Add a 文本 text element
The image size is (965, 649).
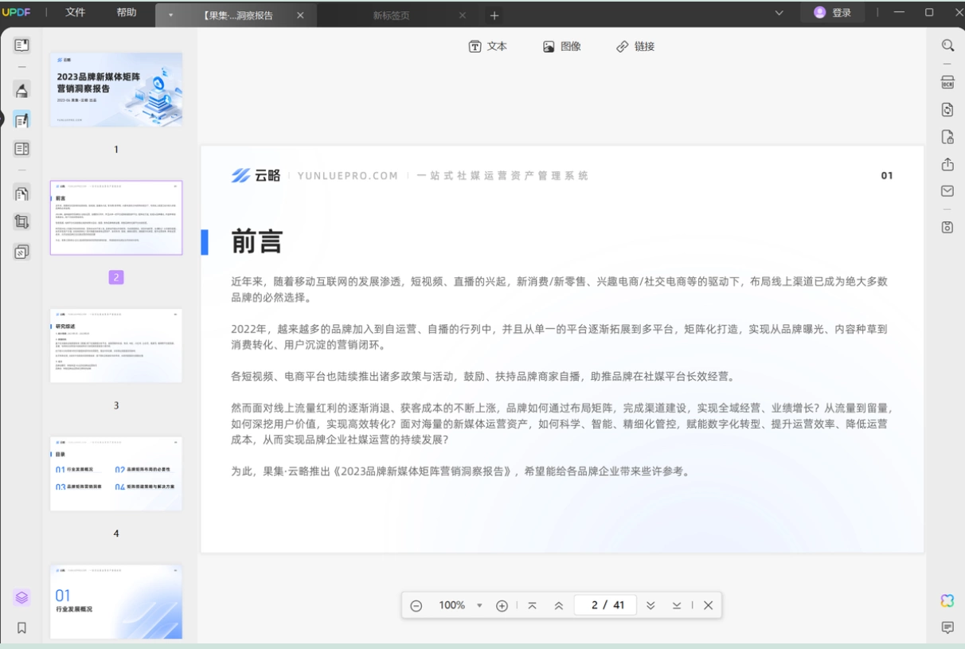pyautogui.click(x=488, y=46)
